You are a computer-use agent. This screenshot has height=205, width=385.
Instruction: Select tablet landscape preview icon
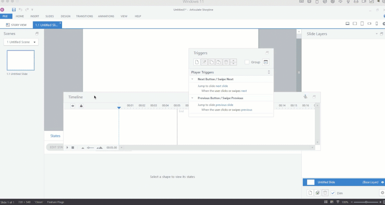[355, 24]
